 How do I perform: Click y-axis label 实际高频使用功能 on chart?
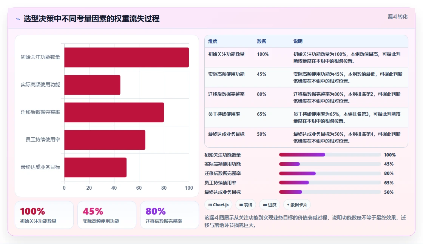point(40,84)
